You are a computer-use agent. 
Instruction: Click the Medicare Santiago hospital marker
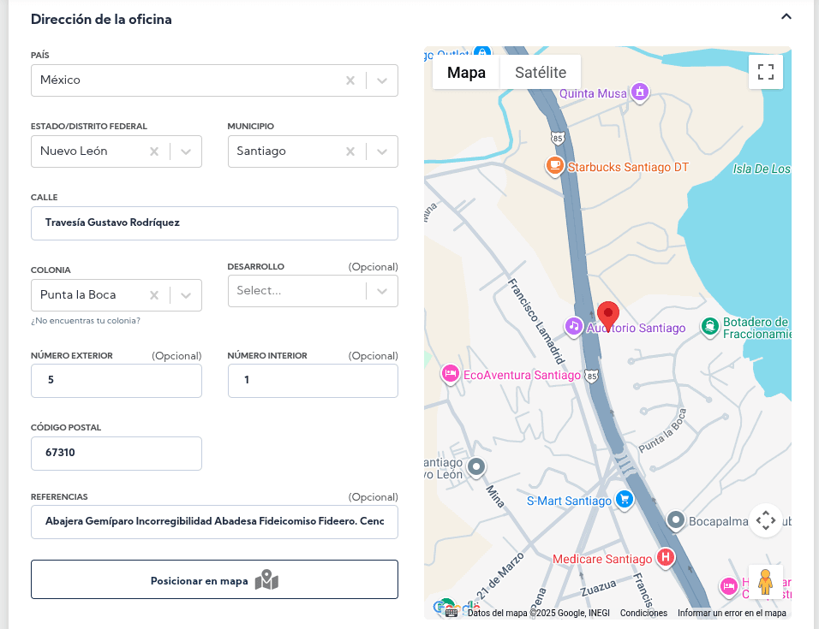[x=665, y=558]
